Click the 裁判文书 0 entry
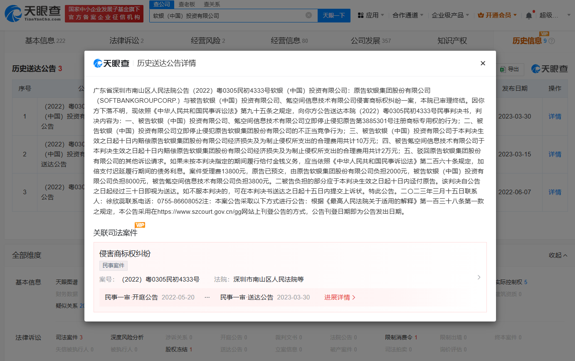The width and height of the screenshot is (575, 361). tap(289, 337)
